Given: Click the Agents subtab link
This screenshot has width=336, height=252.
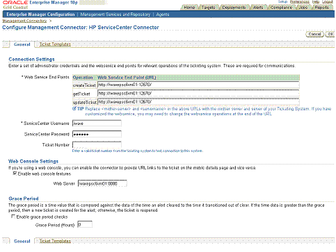Looking at the screenshot, I should pyautogui.click(x=163, y=15).
